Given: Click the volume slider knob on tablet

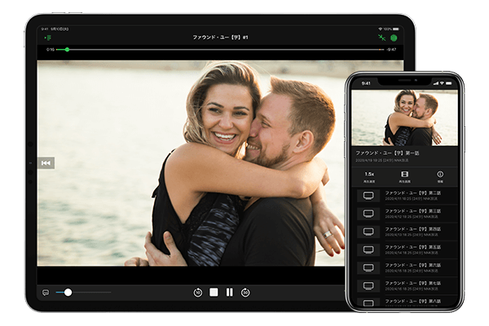Looking at the screenshot, I should tap(68, 292).
